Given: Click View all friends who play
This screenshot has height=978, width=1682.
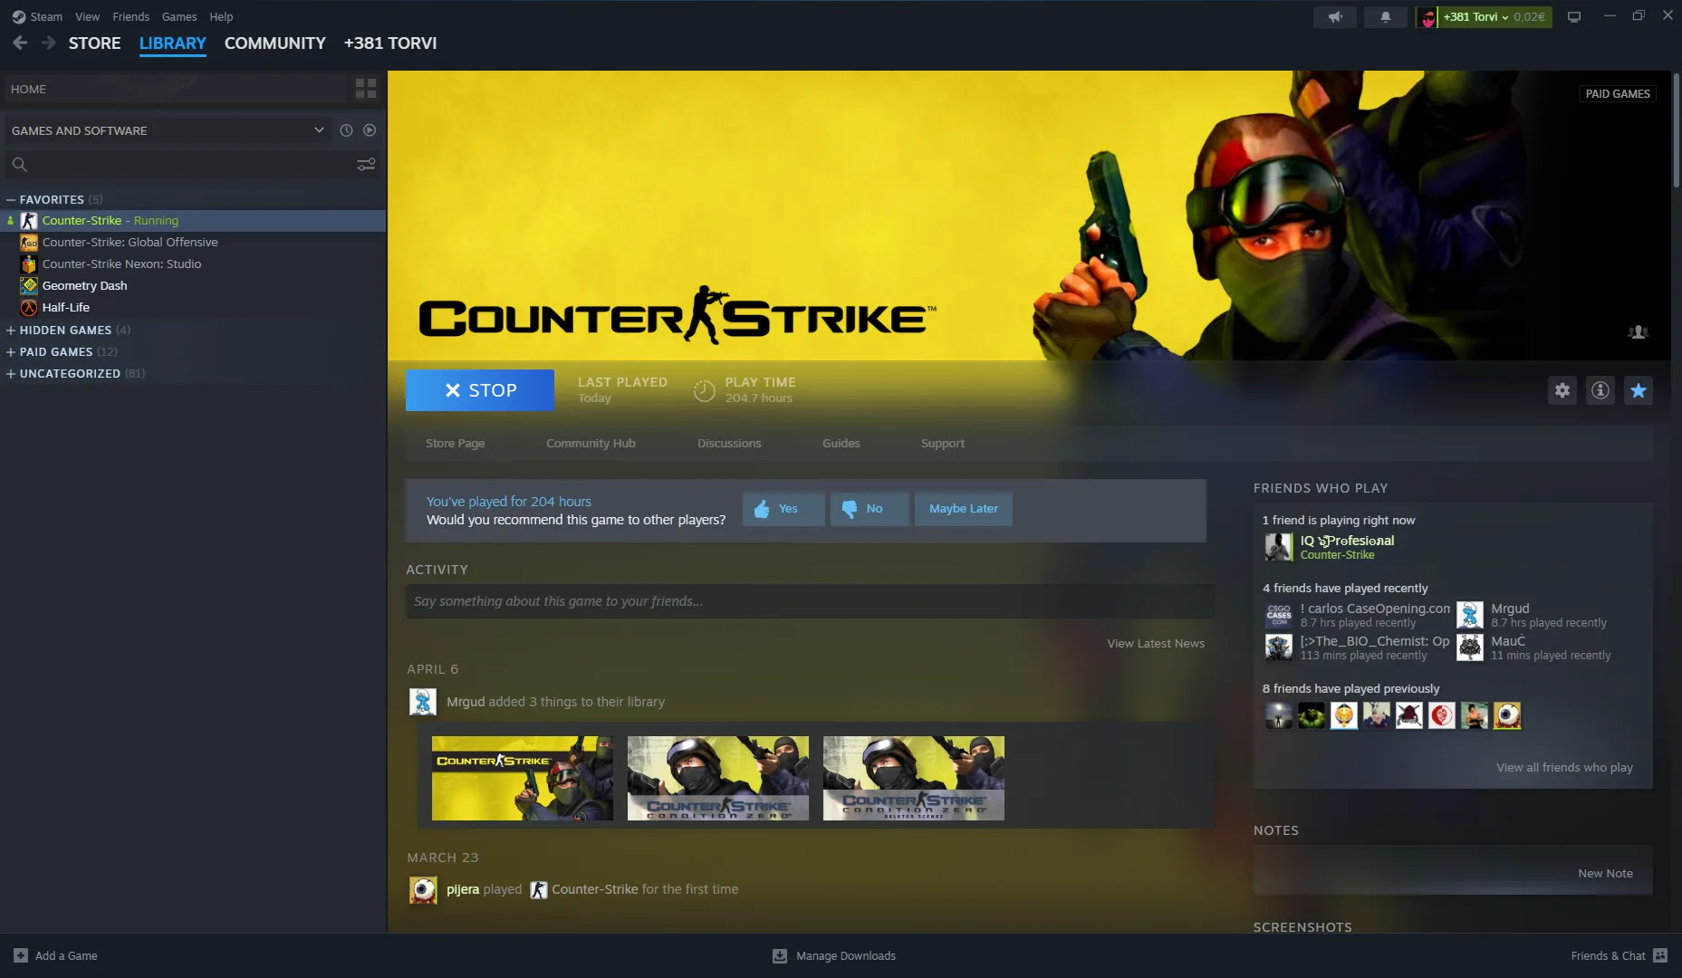Looking at the screenshot, I should (x=1564, y=768).
